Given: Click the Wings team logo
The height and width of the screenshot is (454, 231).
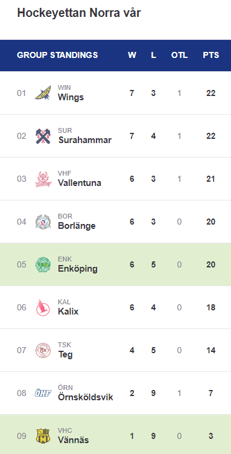Looking at the screenshot, I should point(43,93).
